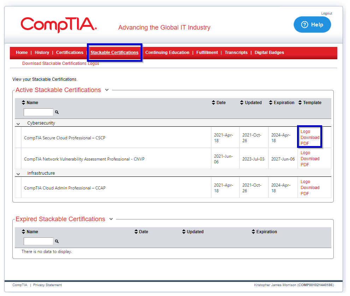Click Download PDF link for CCAP row
Image resolution: width=350 pixels, height=296 pixels.
click(x=310, y=191)
